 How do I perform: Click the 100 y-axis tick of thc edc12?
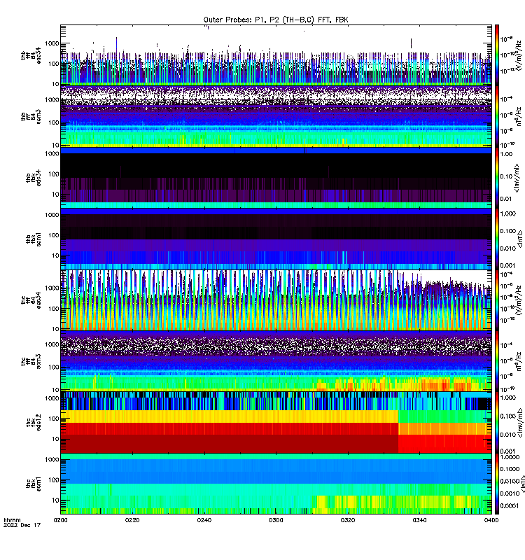coord(54,419)
